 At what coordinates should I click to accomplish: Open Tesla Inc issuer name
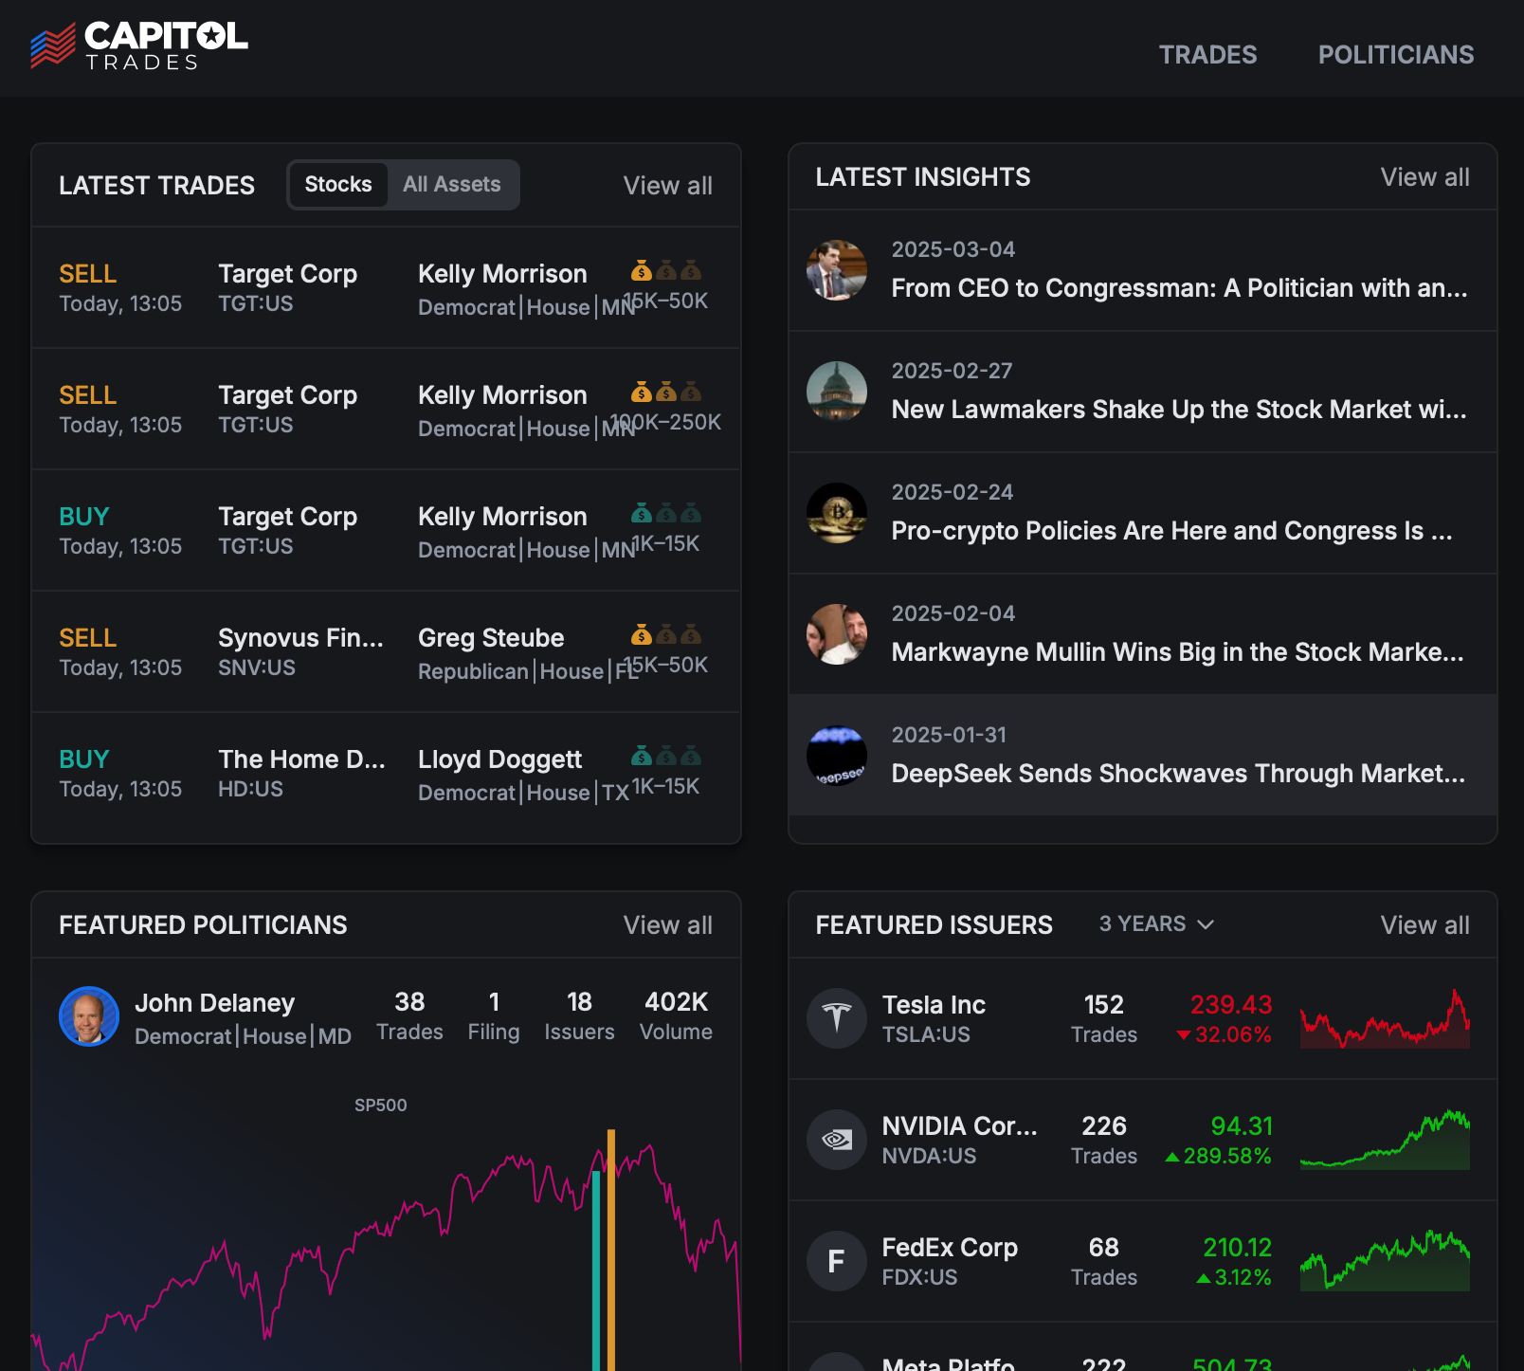pyautogui.click(x=934, y=1005)
